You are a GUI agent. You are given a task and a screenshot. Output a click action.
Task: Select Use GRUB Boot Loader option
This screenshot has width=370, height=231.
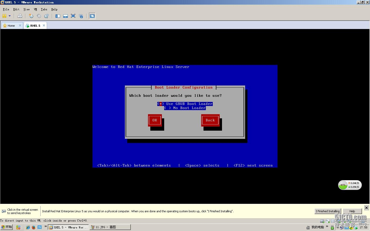coord(185,104)
